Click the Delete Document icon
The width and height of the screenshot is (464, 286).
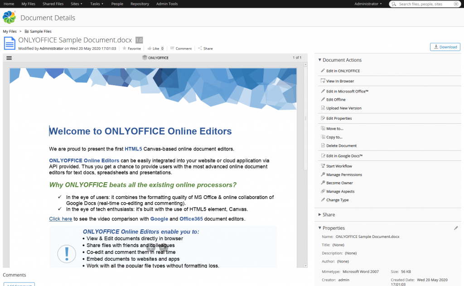tap(323, 145)
